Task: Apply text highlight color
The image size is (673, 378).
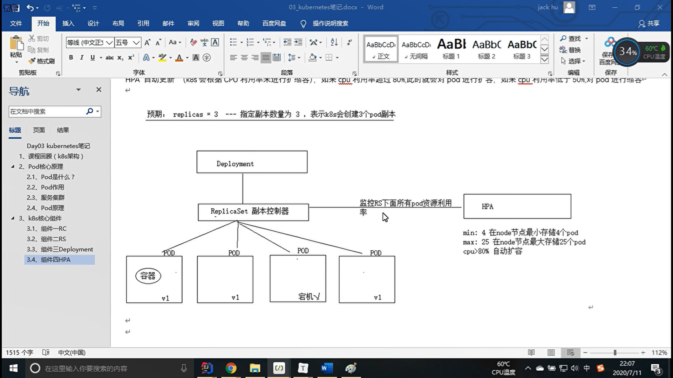Action: coord(162,57)
